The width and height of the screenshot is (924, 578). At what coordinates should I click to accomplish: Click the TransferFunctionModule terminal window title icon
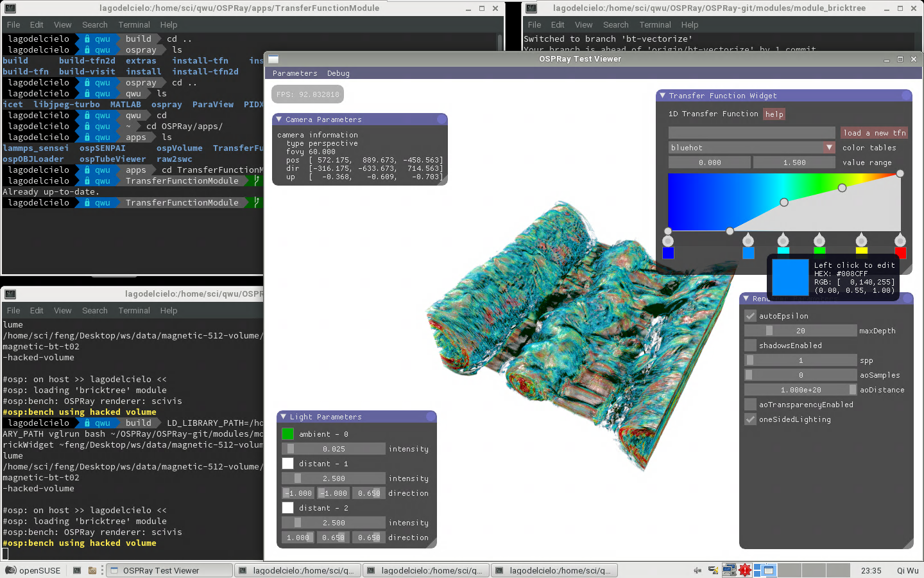click(10, 8)
